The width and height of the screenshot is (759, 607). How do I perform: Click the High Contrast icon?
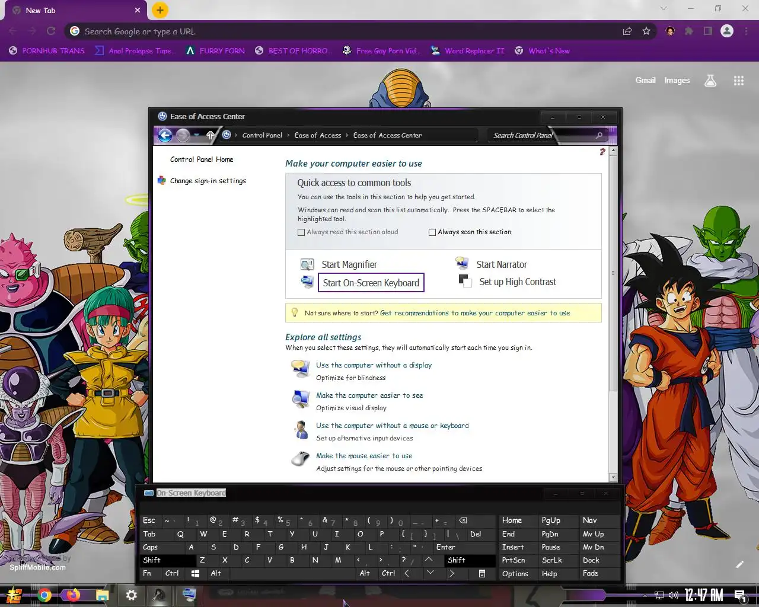point(464,280)
